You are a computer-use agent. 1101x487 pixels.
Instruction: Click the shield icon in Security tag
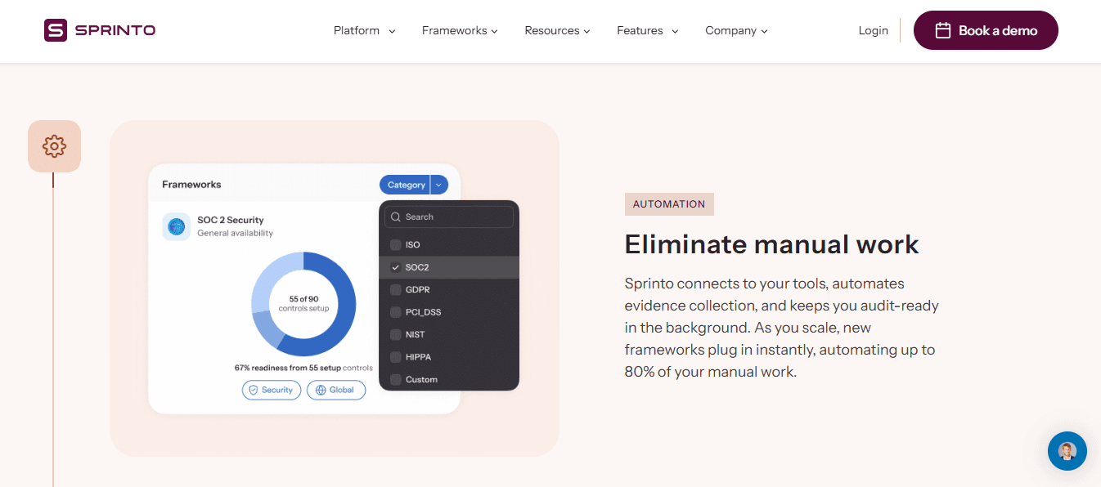pos(254,390)
